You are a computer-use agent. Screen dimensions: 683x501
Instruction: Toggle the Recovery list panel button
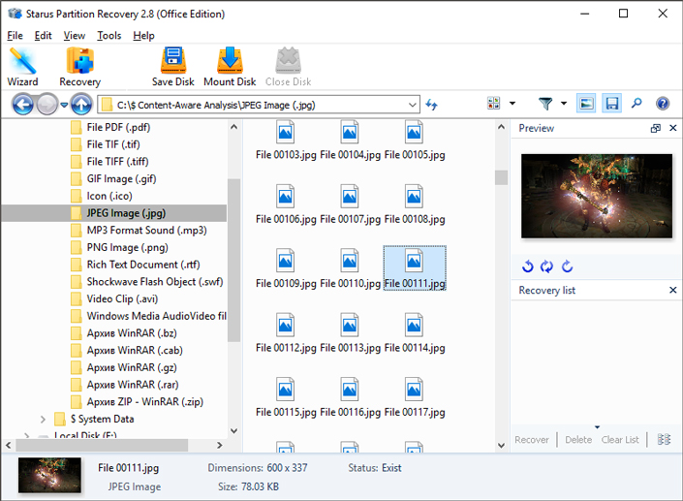tap(611, 104)
